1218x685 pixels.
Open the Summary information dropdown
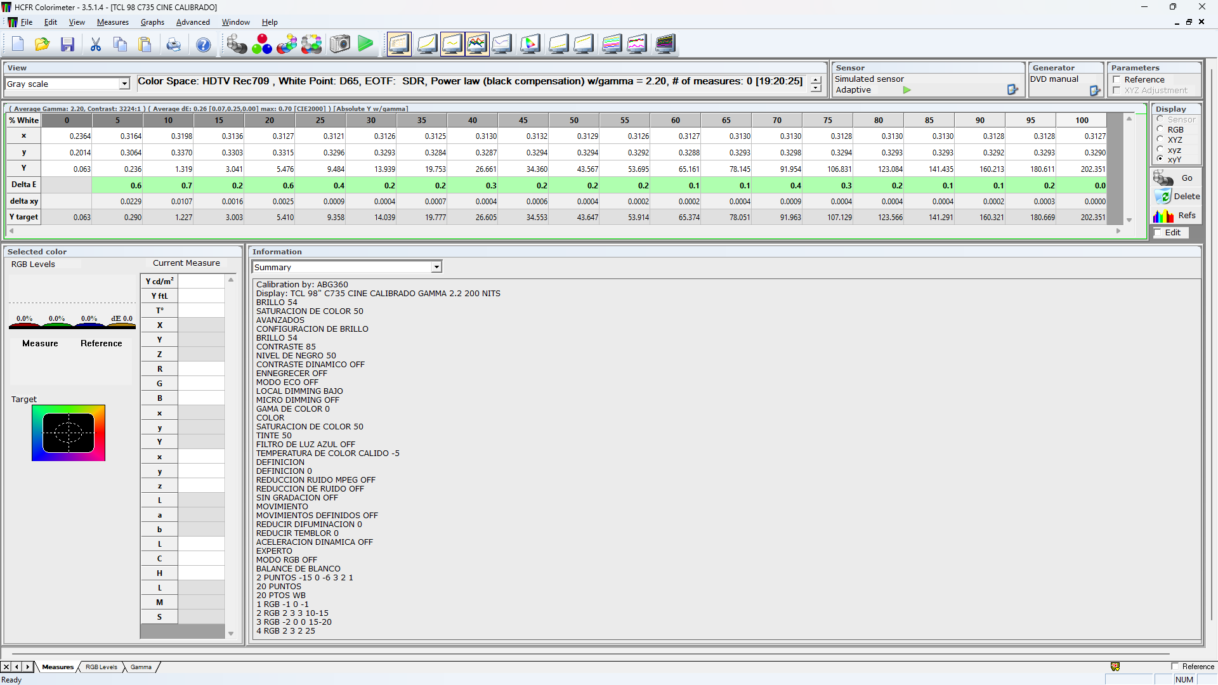[436, 267]
